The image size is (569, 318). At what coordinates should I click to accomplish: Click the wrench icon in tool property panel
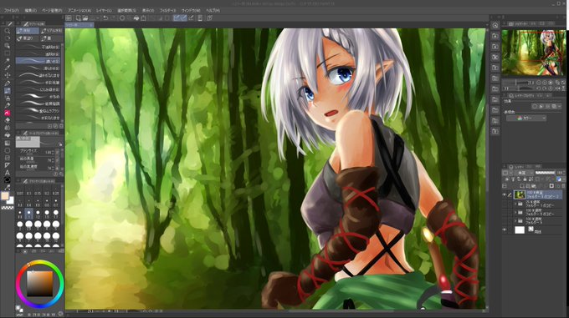pyautogui.click(x=61, y=174)
